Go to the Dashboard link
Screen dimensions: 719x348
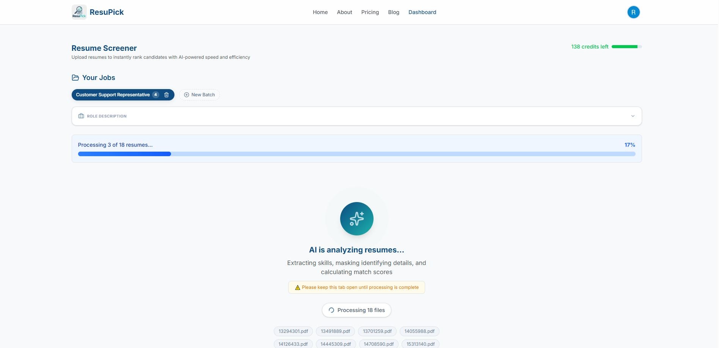[422, 12]
